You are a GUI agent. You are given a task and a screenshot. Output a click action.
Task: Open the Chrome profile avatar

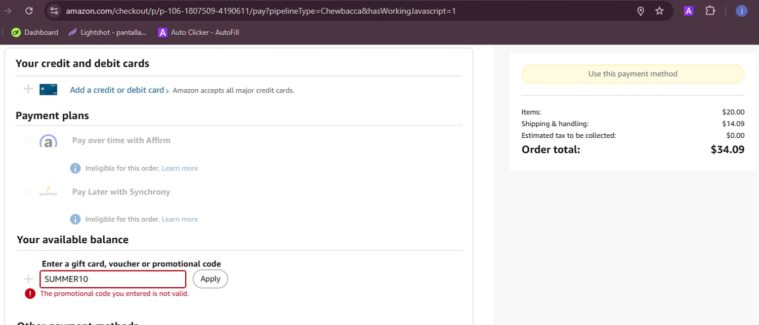point(741,11)
